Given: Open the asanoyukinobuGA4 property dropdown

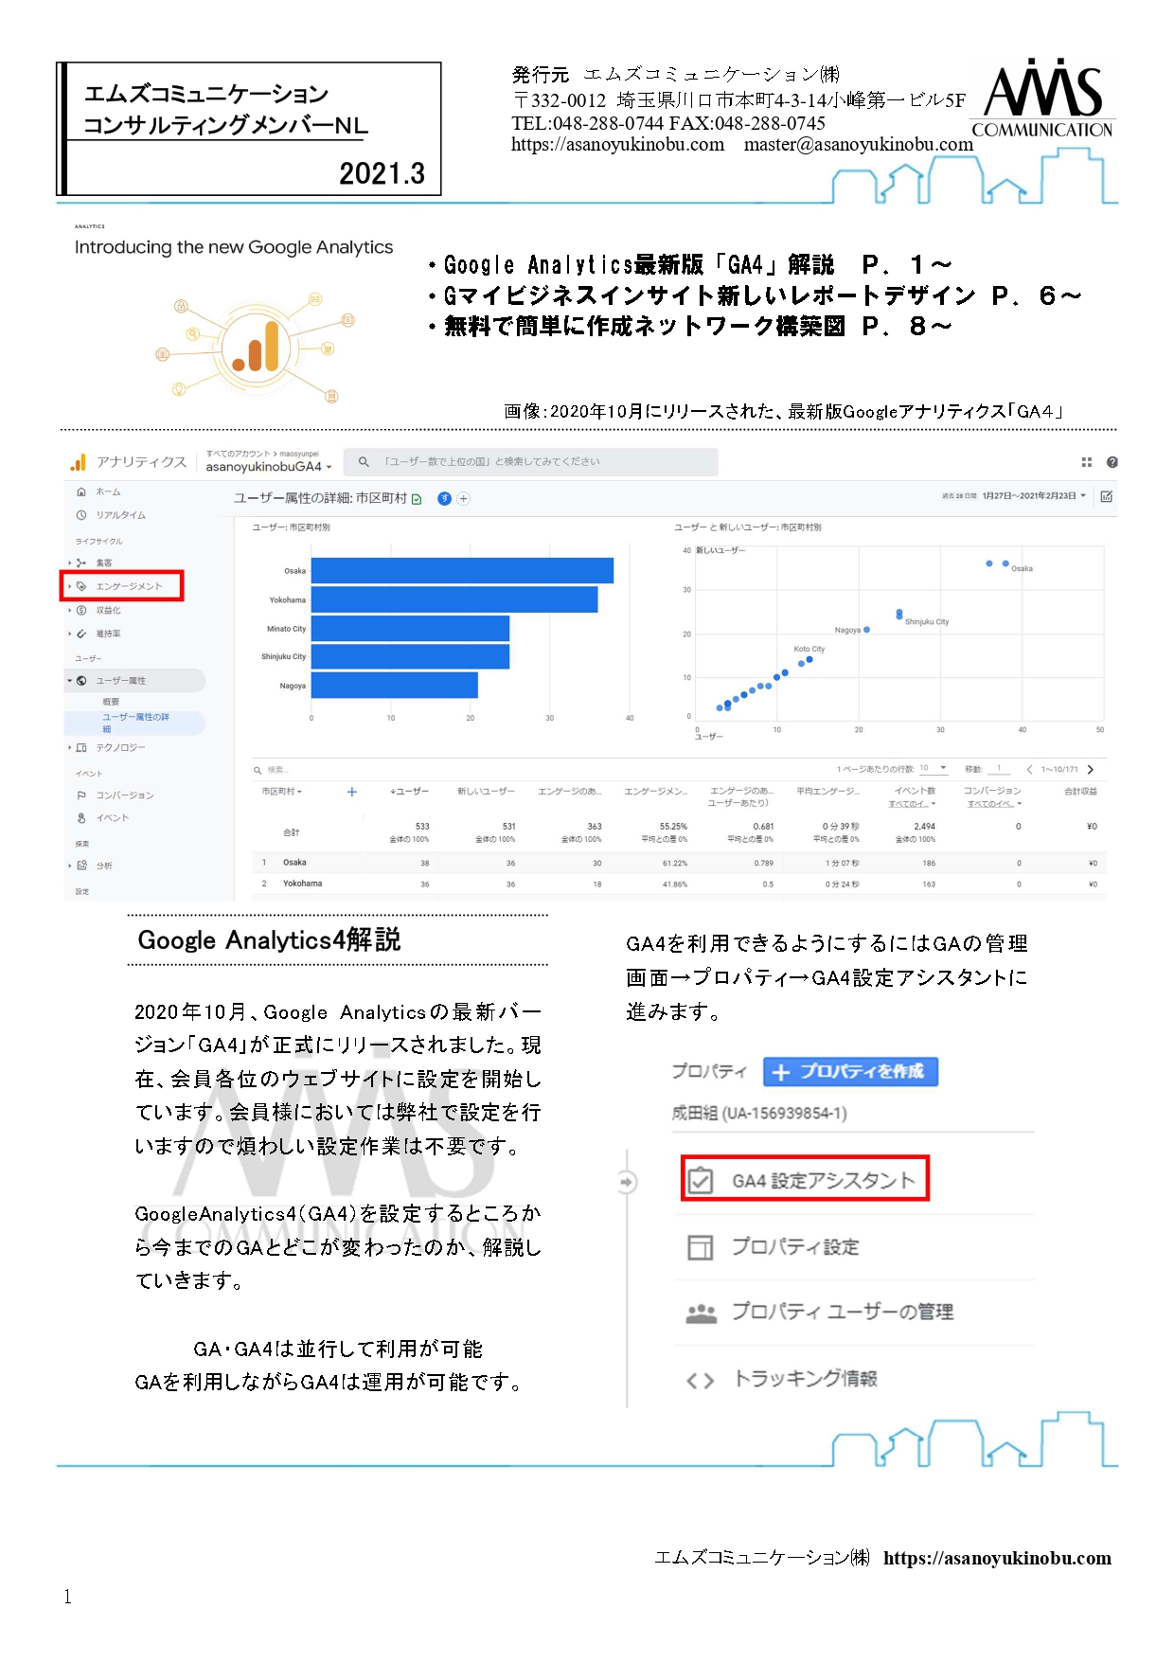Looking at the screenshot, I should click(269, 467).
